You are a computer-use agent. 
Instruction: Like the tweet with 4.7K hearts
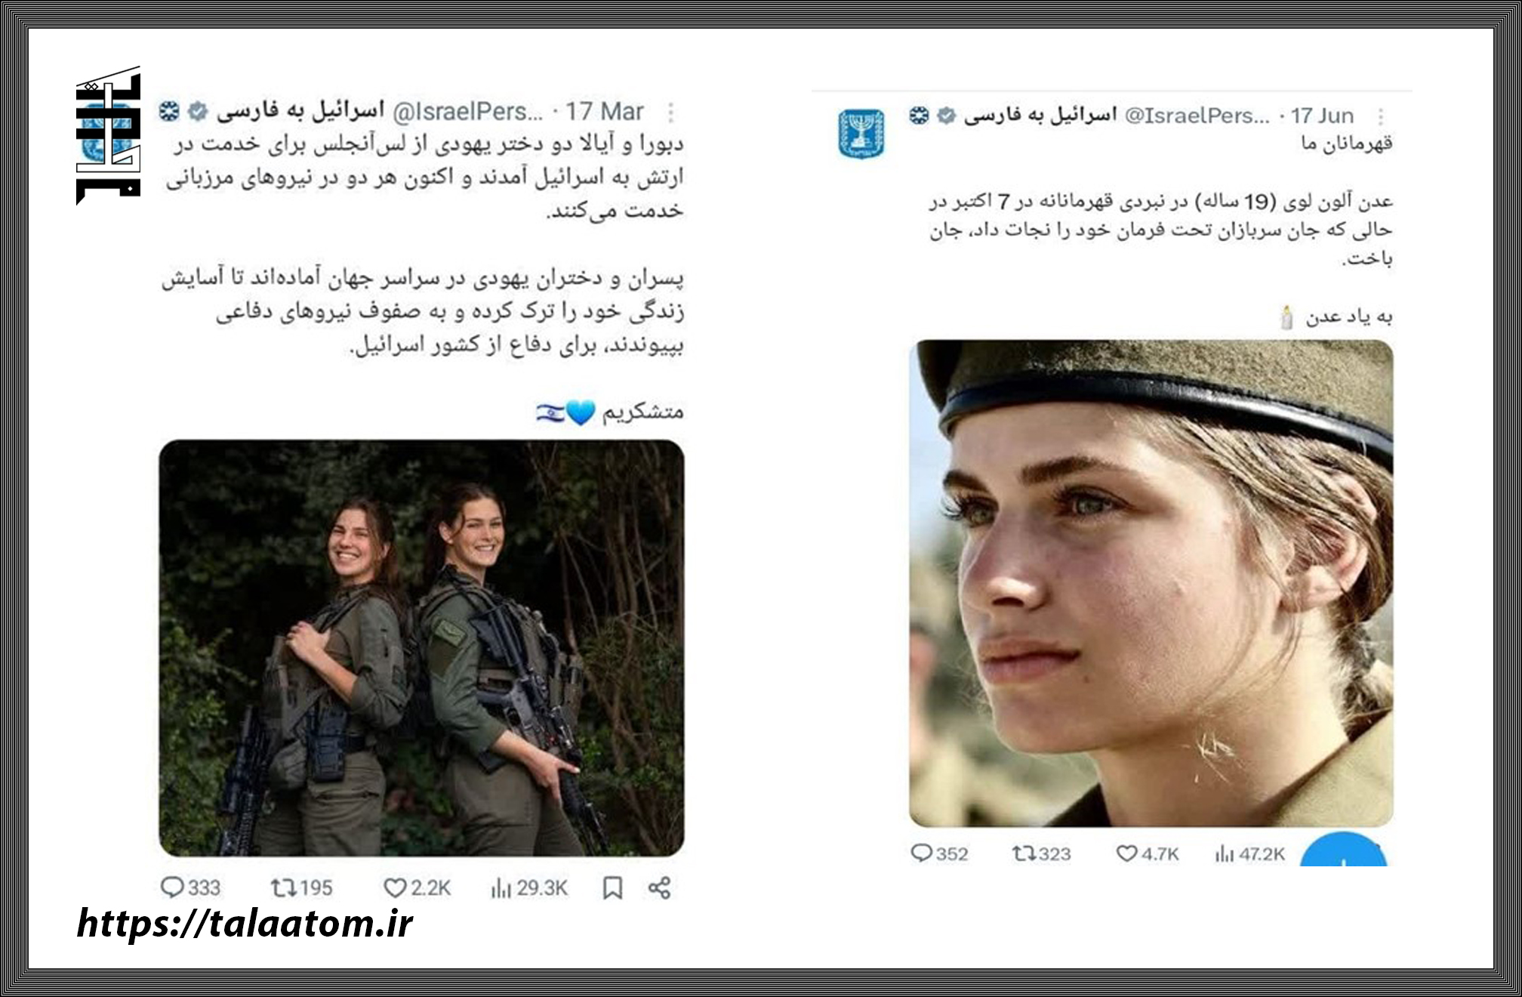tap(1126, 853)
